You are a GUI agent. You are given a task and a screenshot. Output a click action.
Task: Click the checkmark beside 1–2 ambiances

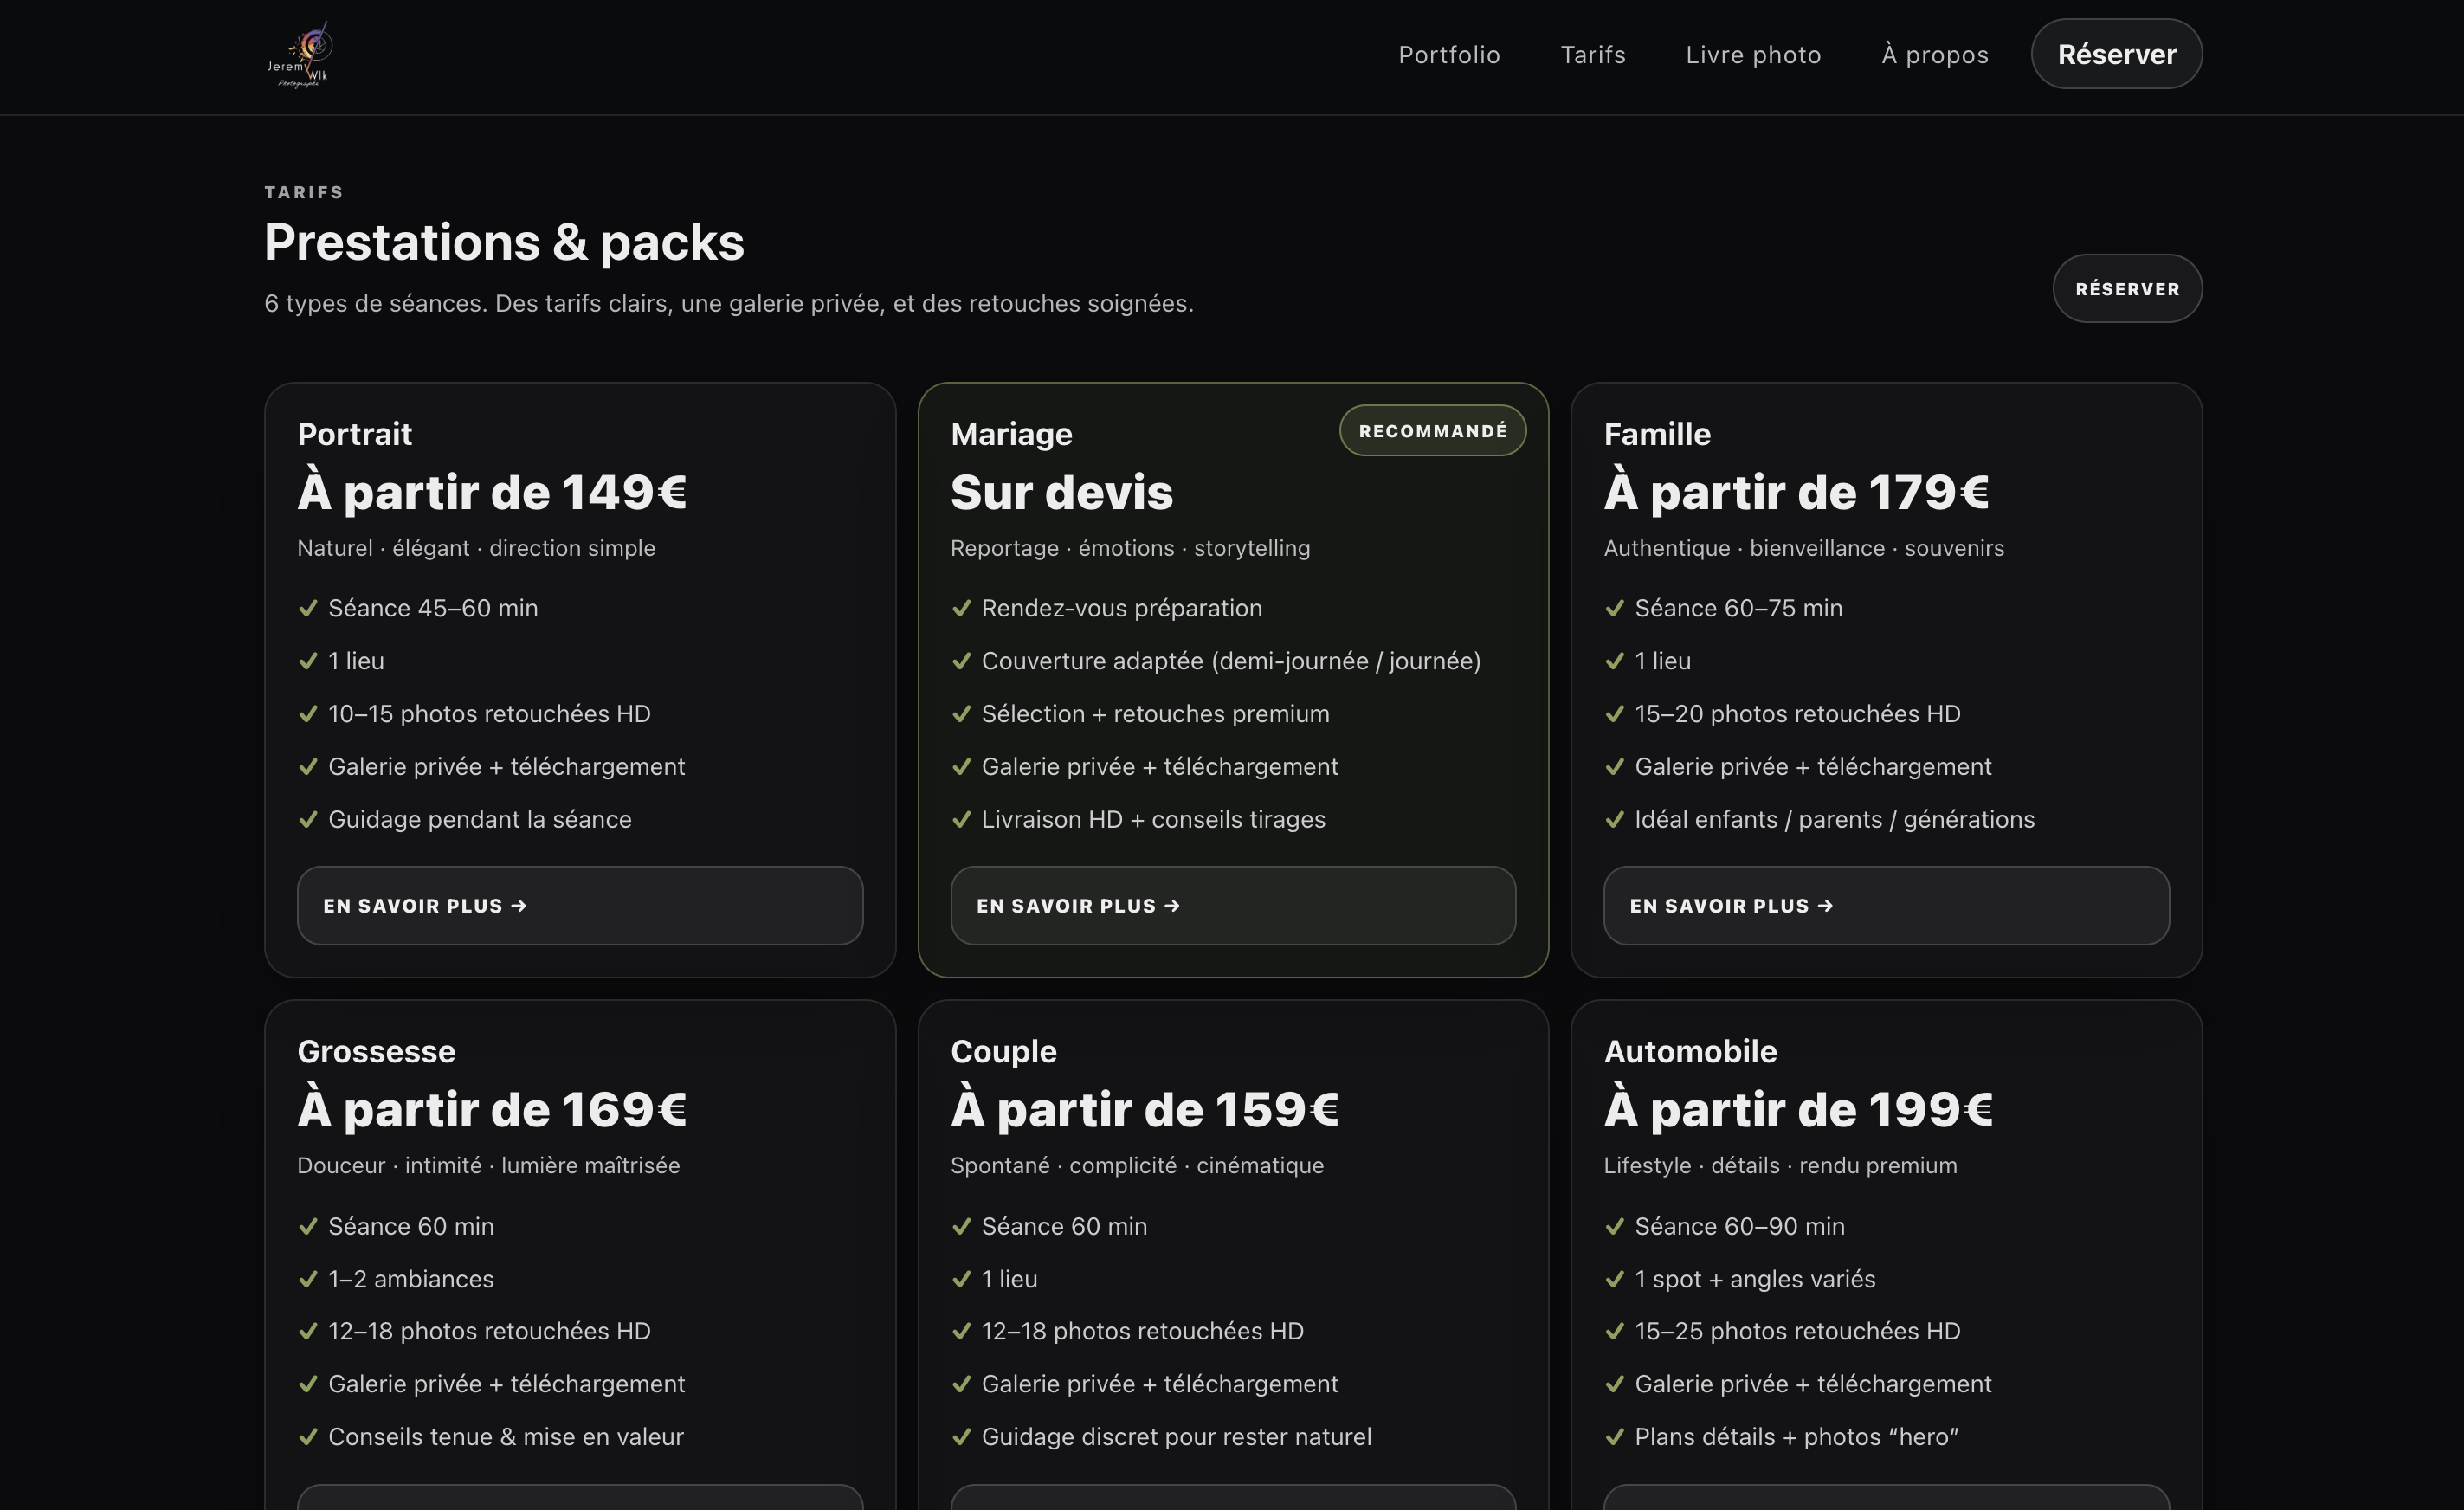coord(308,1279)
